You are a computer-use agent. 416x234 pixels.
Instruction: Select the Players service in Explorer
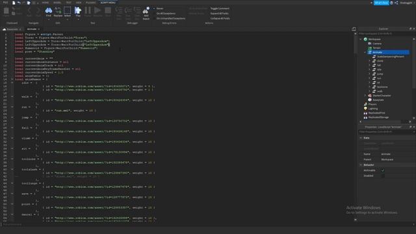pyautogui.click(x=372, y=104)
